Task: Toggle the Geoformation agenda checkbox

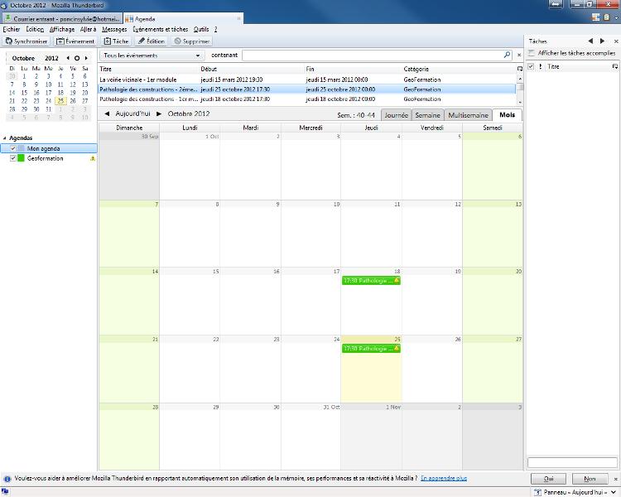Action: click(x=13, y=158)
